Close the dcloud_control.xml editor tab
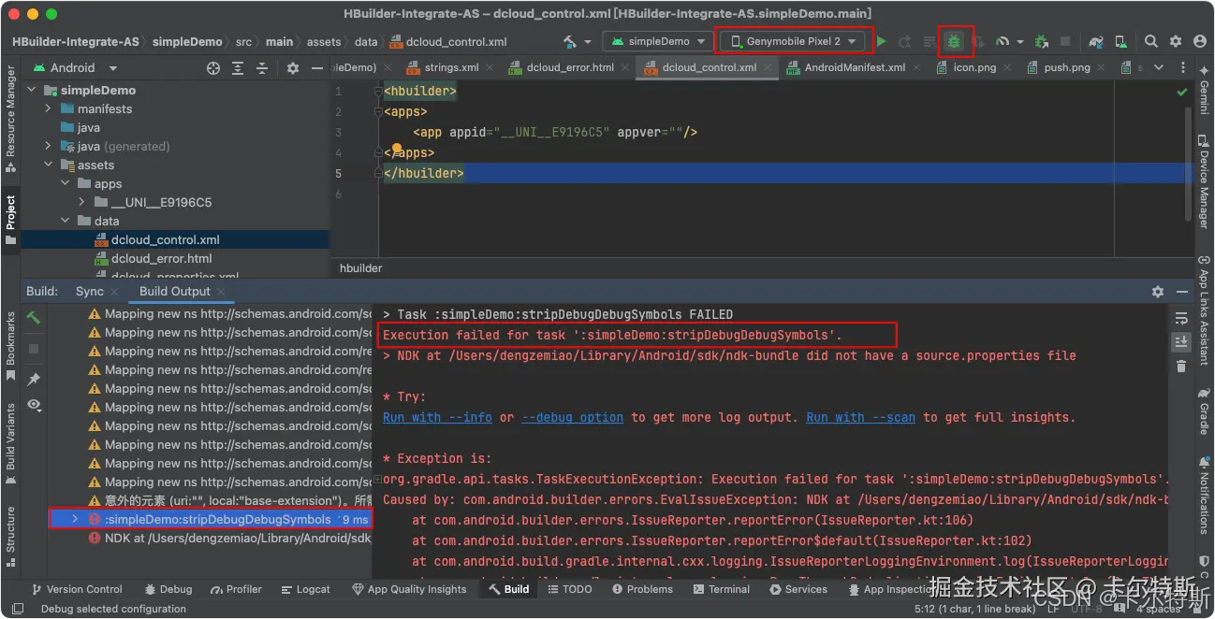Screen dimensions: 1215x619 (x=769, y=67)
